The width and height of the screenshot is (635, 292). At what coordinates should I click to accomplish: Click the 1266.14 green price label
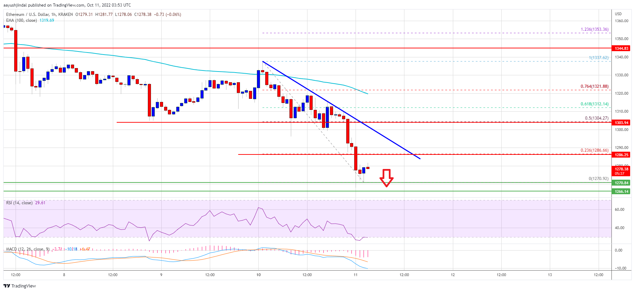(x=621, y=191)
